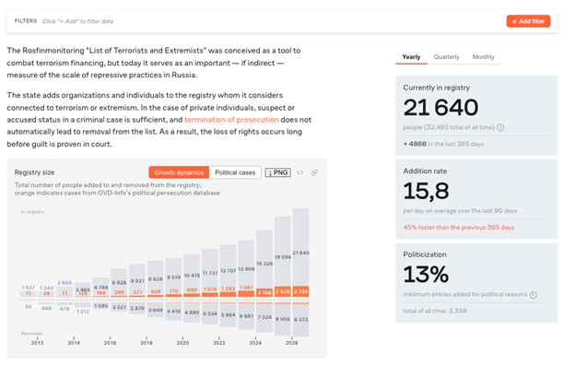This screenshot has width=575, height=366.
Task: Click the 8 828 bar value label
Action: (x=156, y=279)
